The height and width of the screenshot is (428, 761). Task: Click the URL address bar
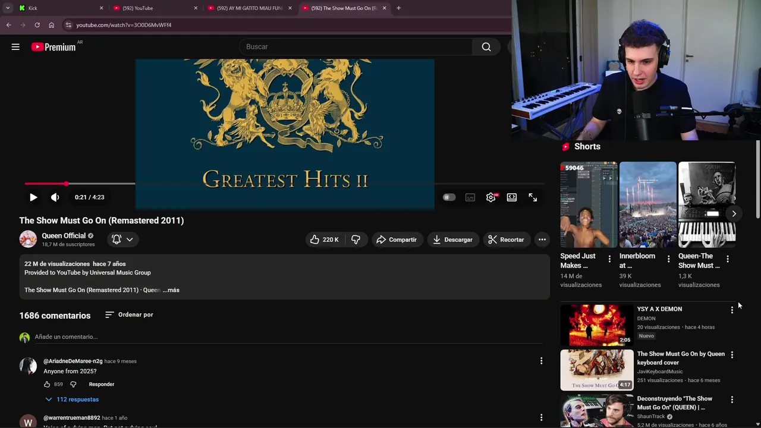285,25
